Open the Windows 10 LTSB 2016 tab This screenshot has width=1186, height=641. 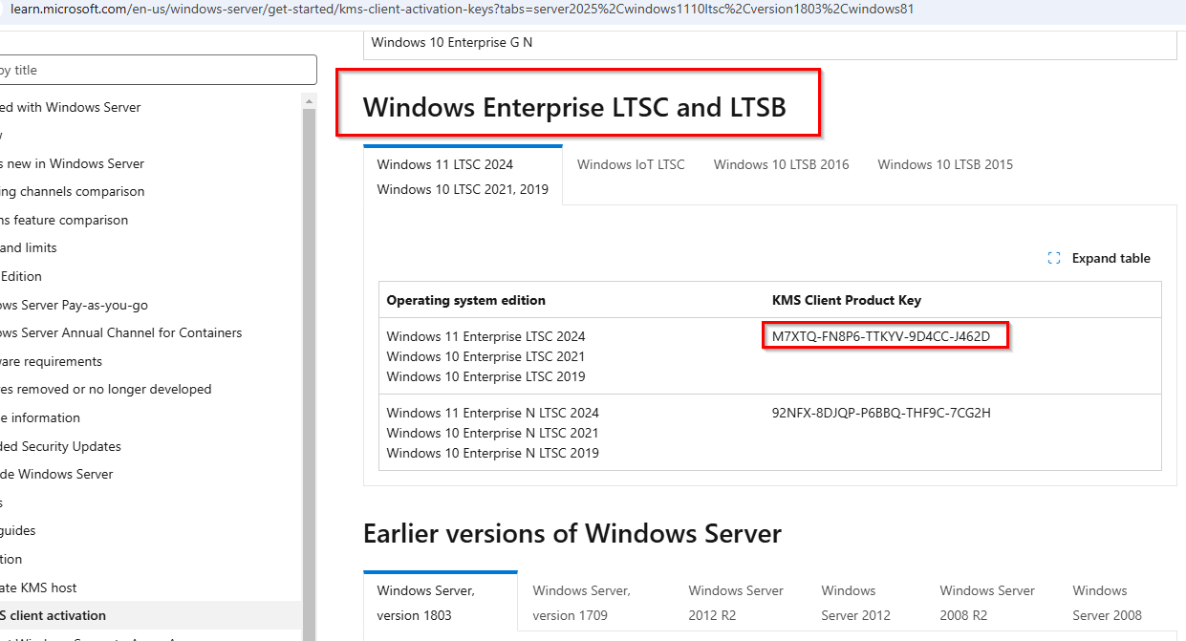tap(781, 164)
